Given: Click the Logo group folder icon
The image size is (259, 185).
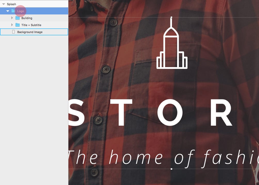Looking at the screenshot, I should (13, 11).
